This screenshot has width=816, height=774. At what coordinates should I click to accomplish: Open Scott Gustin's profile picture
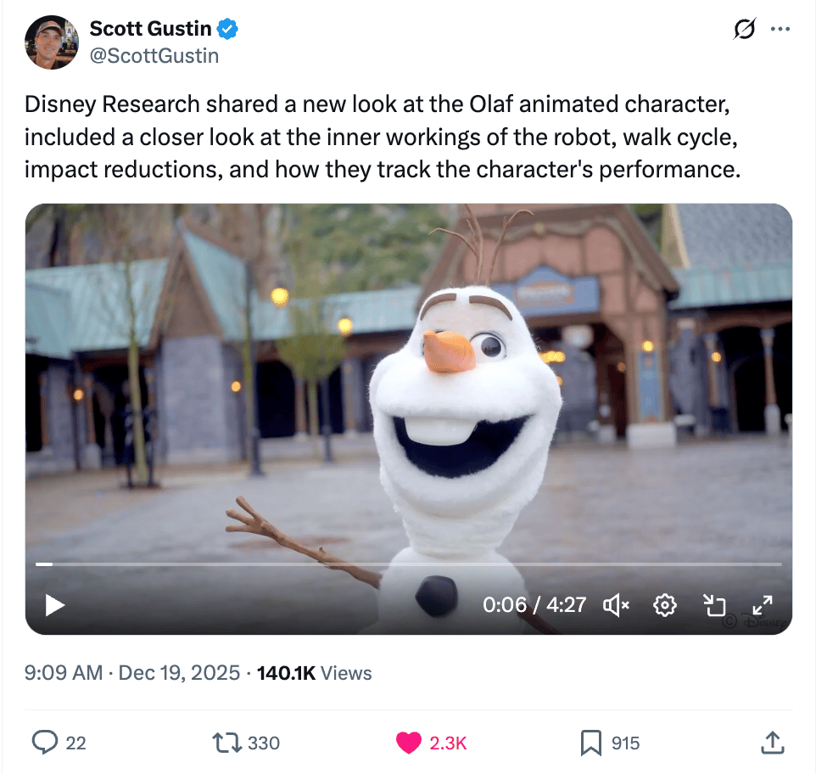[x=52, y=42]
